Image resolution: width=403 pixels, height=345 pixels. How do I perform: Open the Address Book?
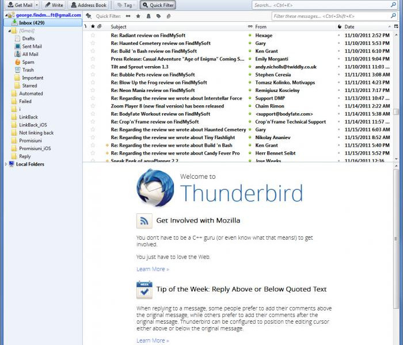click(89, 5)
